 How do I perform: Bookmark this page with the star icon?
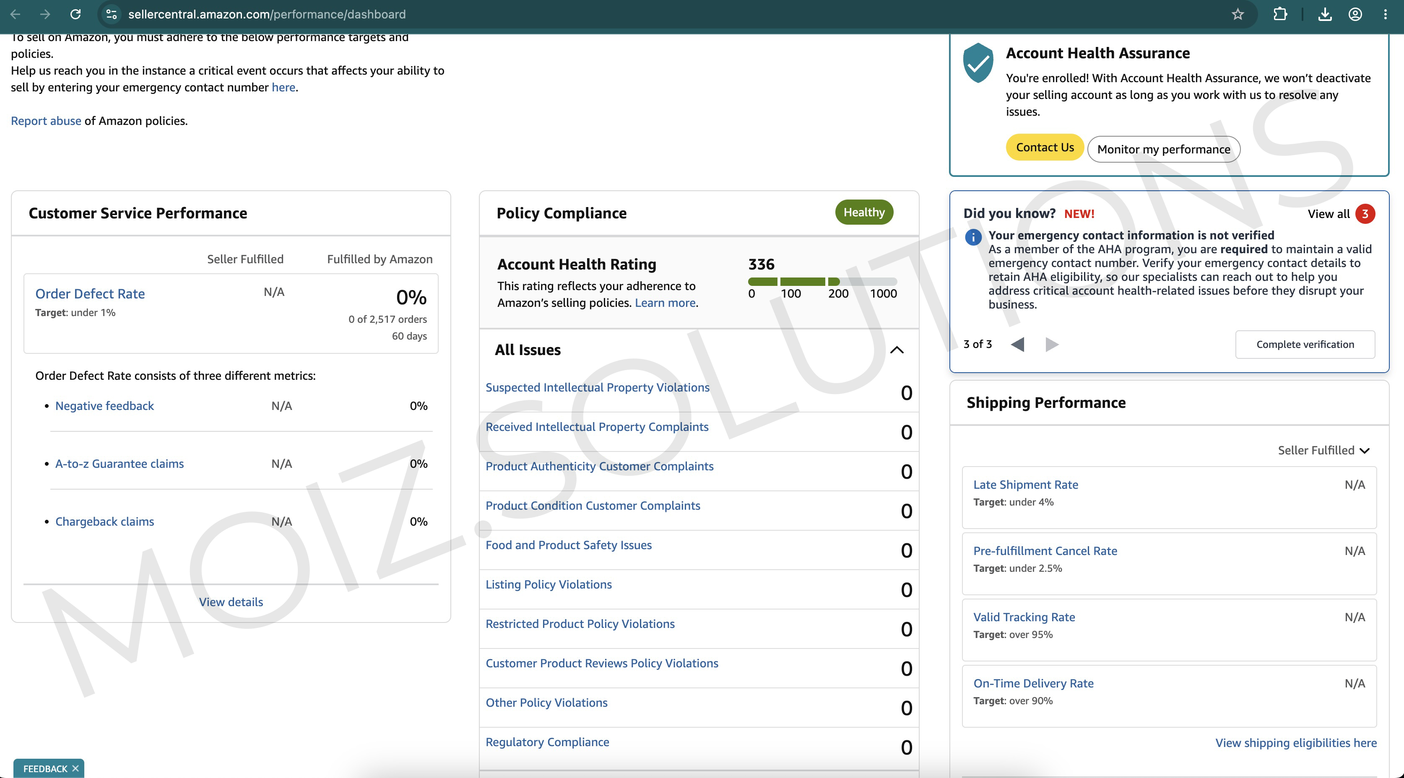coord(1238,14)
